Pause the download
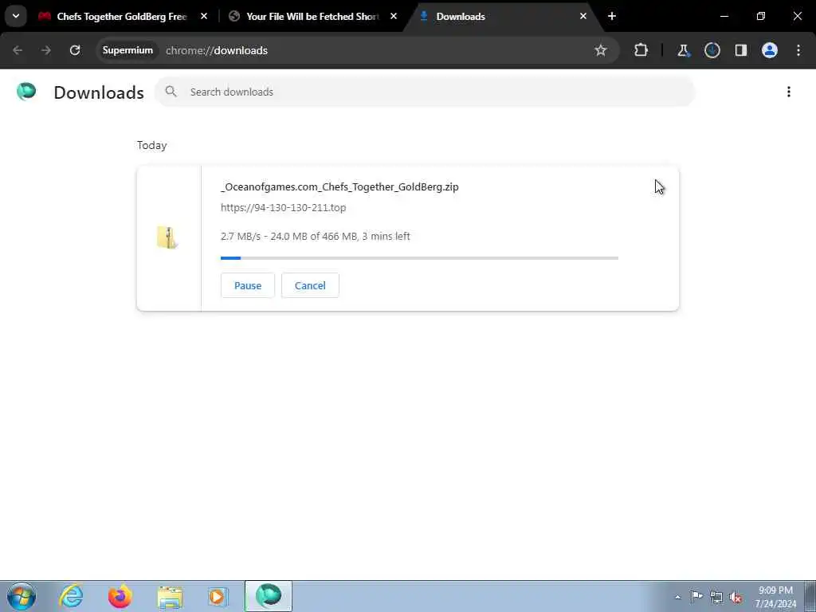Screen dimensions: 816x612 [248, 285]
